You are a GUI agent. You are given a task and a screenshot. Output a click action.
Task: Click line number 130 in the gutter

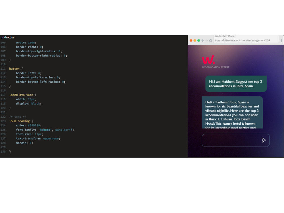[x=3, y=152]
